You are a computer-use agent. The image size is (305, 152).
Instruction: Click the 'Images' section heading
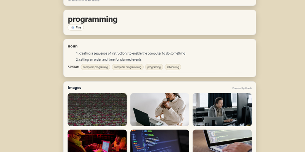(x=74, y=88)
